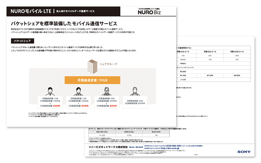Click the SONY logo on the back page

pyautogui.click(x=244, y=152)
